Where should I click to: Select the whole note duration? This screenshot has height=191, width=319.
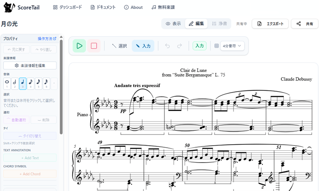click(7, 83)
